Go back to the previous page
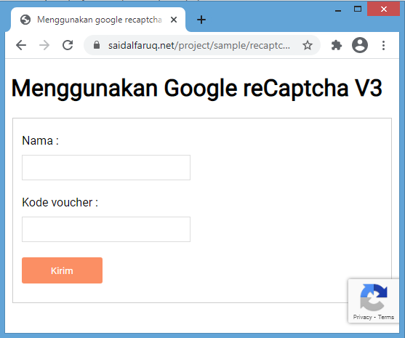Image resolution: width=405 pixels, height=338 pixels. coord(21,45)
